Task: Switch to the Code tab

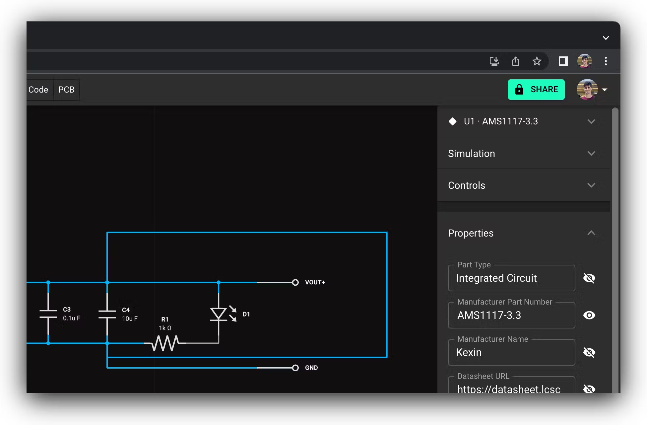Action: (38, 89)
